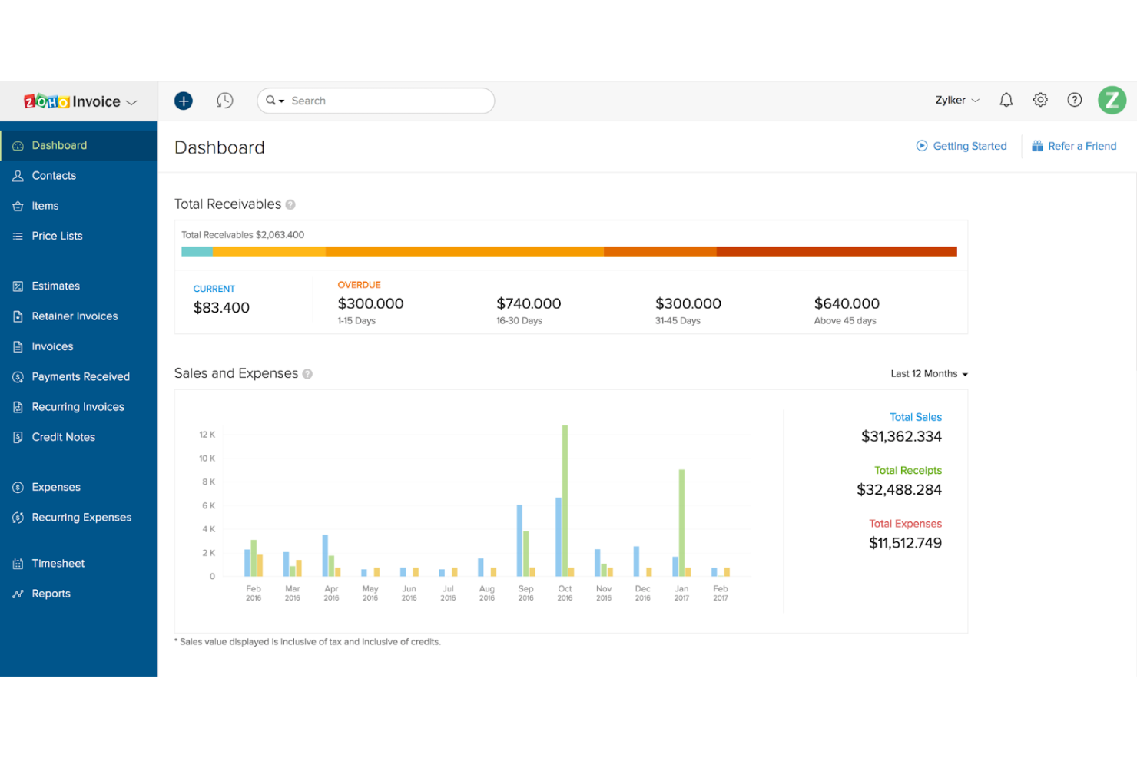Expand the search category selector arrow
Image resolution: width=1137 pixels, height=758 pixels.
click(280, 100)
